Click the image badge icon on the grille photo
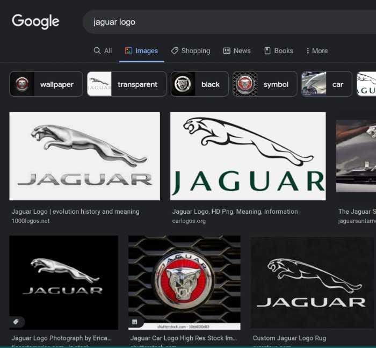Screen dimensions: 376x348 [x=135, y=322]
